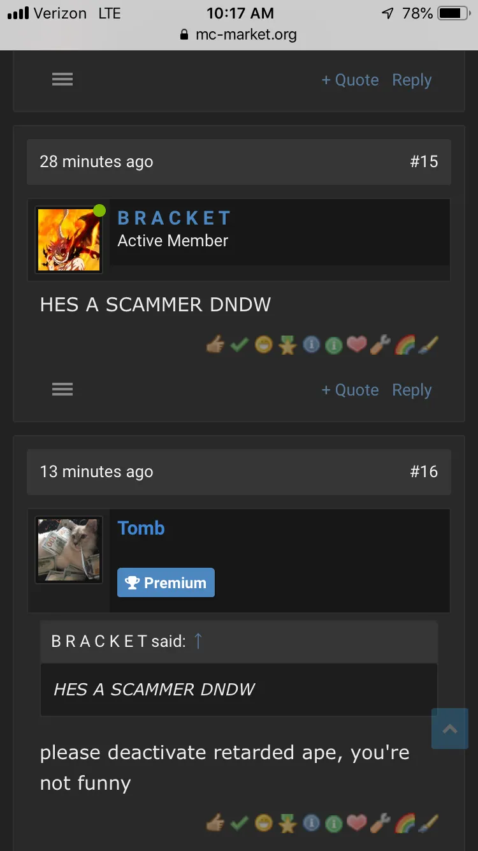478x851 pixels.
Task: Open Tomb's cat avatar thumbnail
Action: pyautogui.click(x=69, y=550)
